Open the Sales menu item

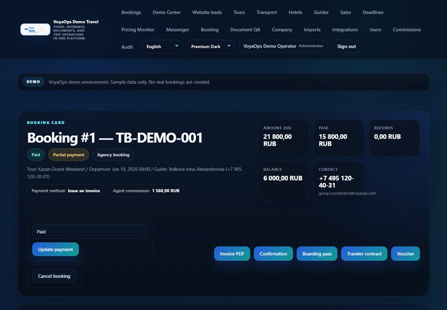click(346, 12)
